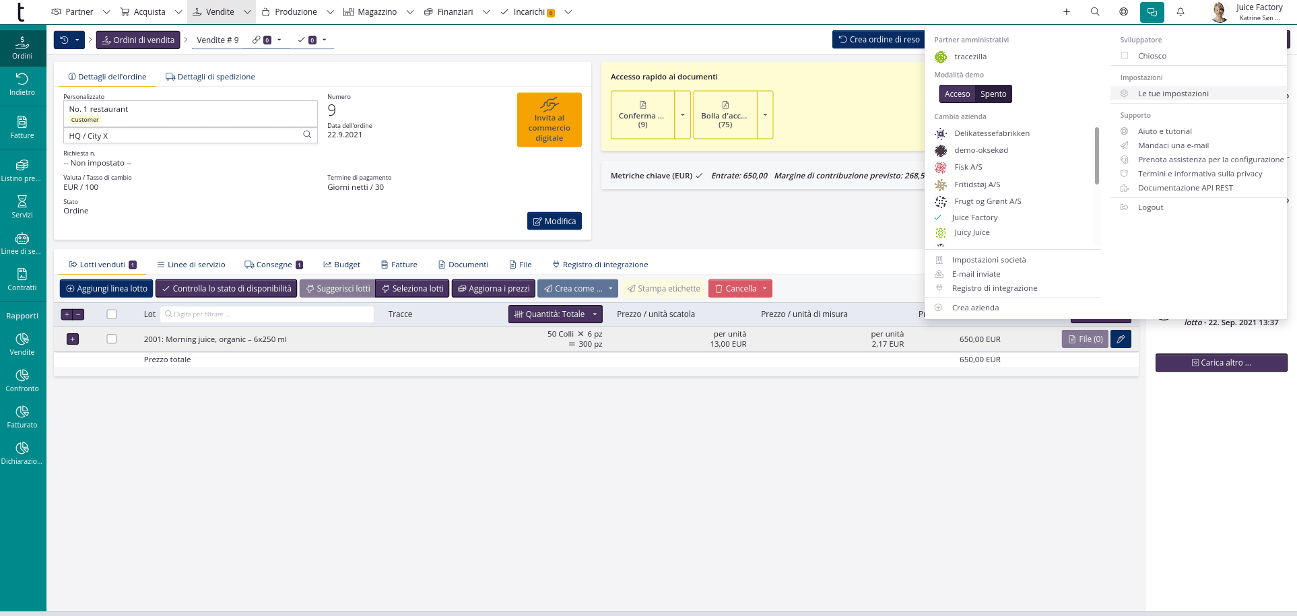1297x616 pixels.
Task: Tick the Chiosco checkbox
Action: pyautogui.click(x=1125, y=56)
